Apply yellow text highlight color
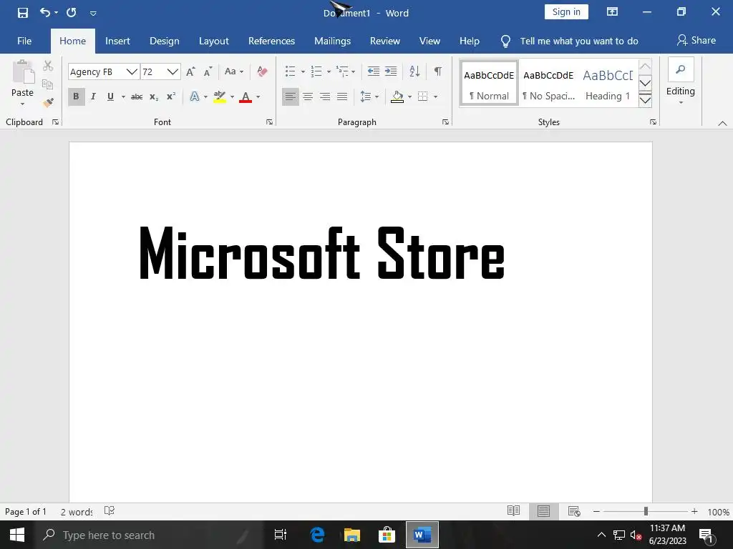This screenshot has height=549, width=733. pos(220,97)
